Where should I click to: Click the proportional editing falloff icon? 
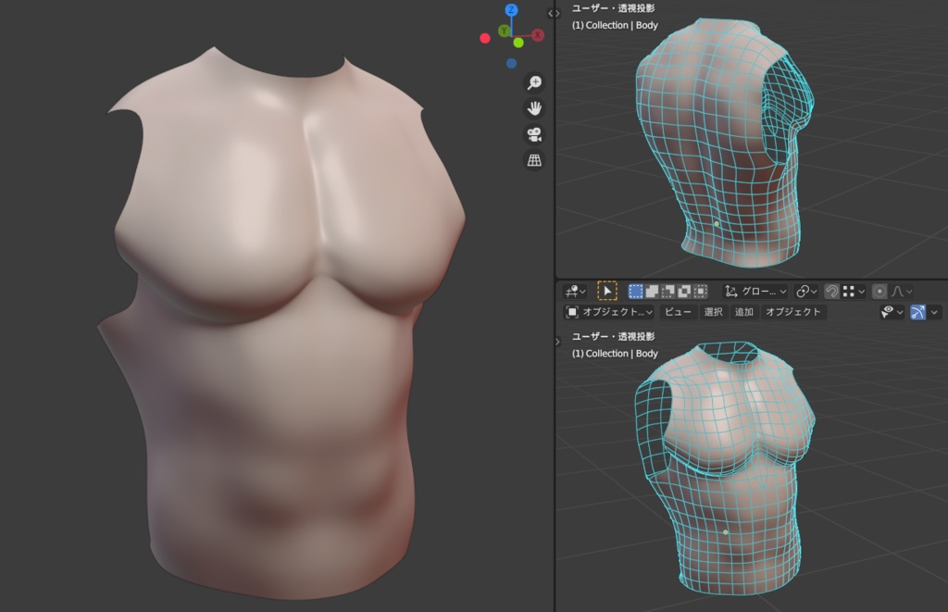tap(899, 291)
